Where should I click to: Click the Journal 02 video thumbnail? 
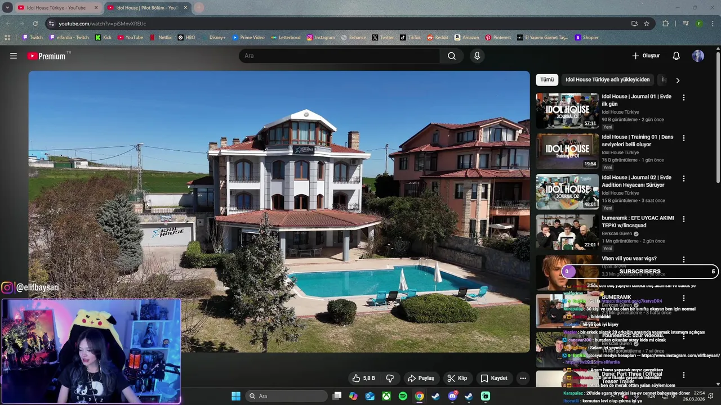567,192
